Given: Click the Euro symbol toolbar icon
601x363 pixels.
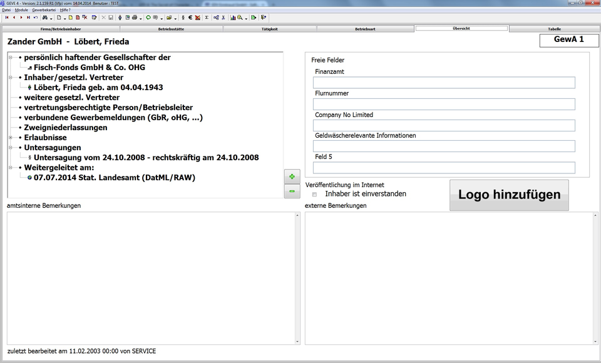Looking at the screenshot, I should [190, 18].
